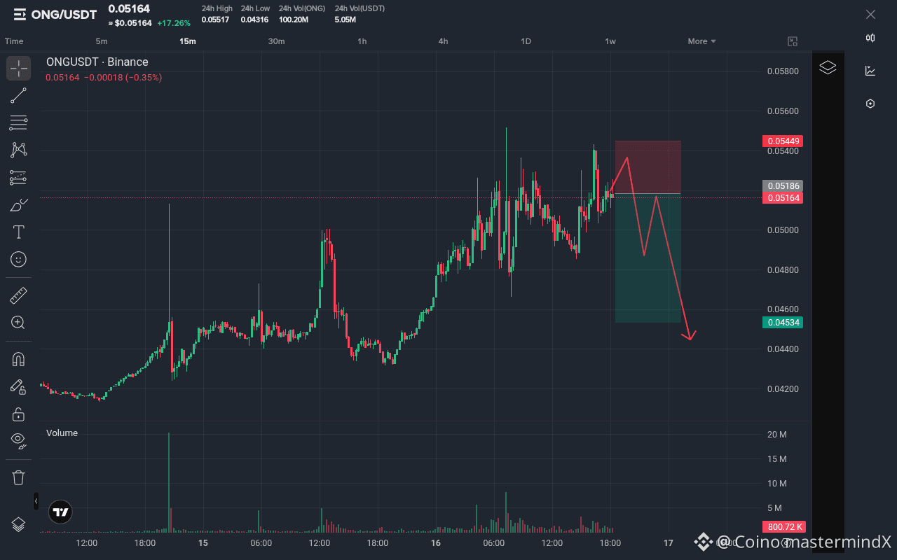Remove drawings with the trash icon

(19, 477)
